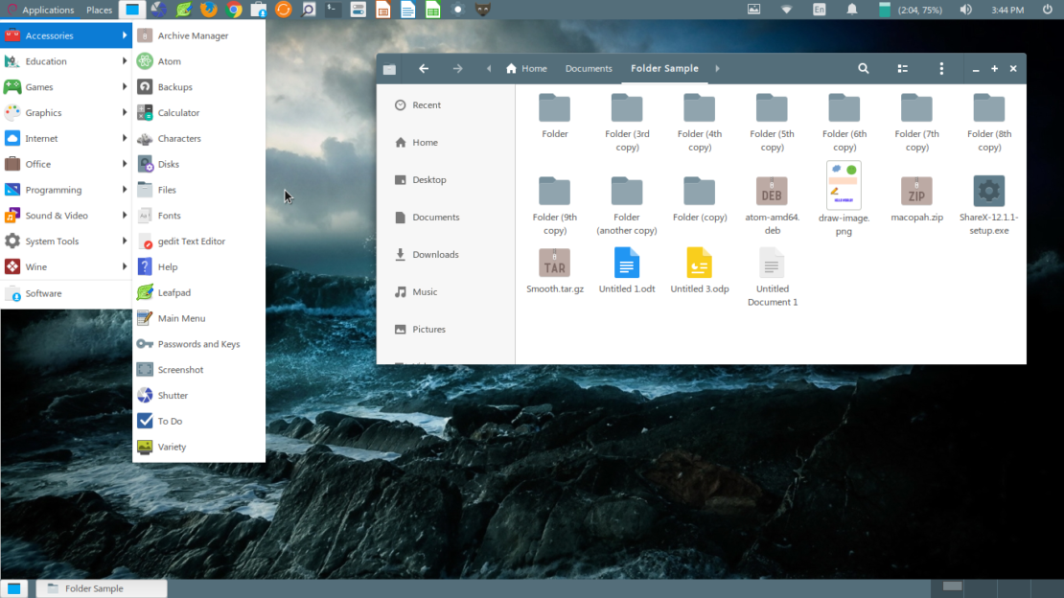Open the macopah.zip archive
1064x598 pixels.
(916, 192)
